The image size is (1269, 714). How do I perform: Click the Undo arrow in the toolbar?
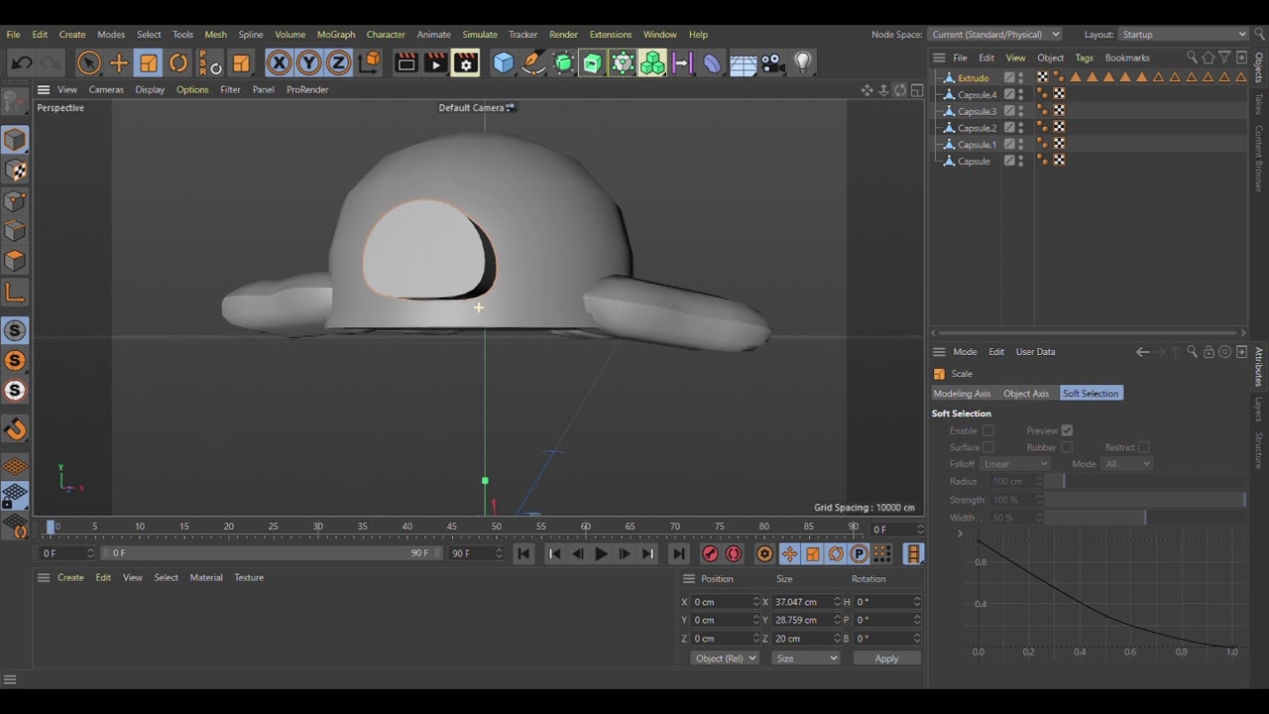(x=21, y=63)
